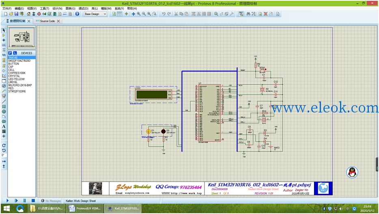Open the Windows Start button
379x214 pixels.
click(x=6, y=208)
